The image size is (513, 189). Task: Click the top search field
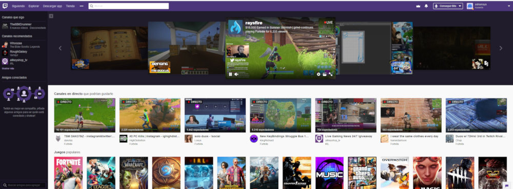[x=129, y=6]
